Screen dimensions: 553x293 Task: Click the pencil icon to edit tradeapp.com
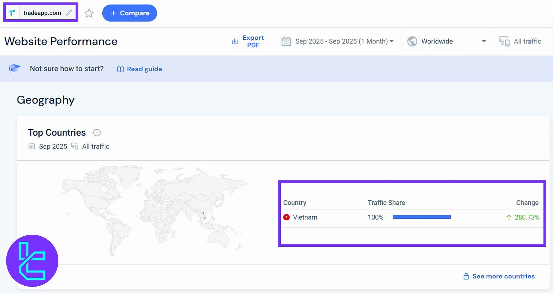tap(68, 13)
